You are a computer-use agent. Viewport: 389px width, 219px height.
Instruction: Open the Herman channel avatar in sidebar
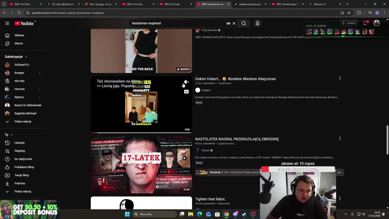[x=7, y=89]
